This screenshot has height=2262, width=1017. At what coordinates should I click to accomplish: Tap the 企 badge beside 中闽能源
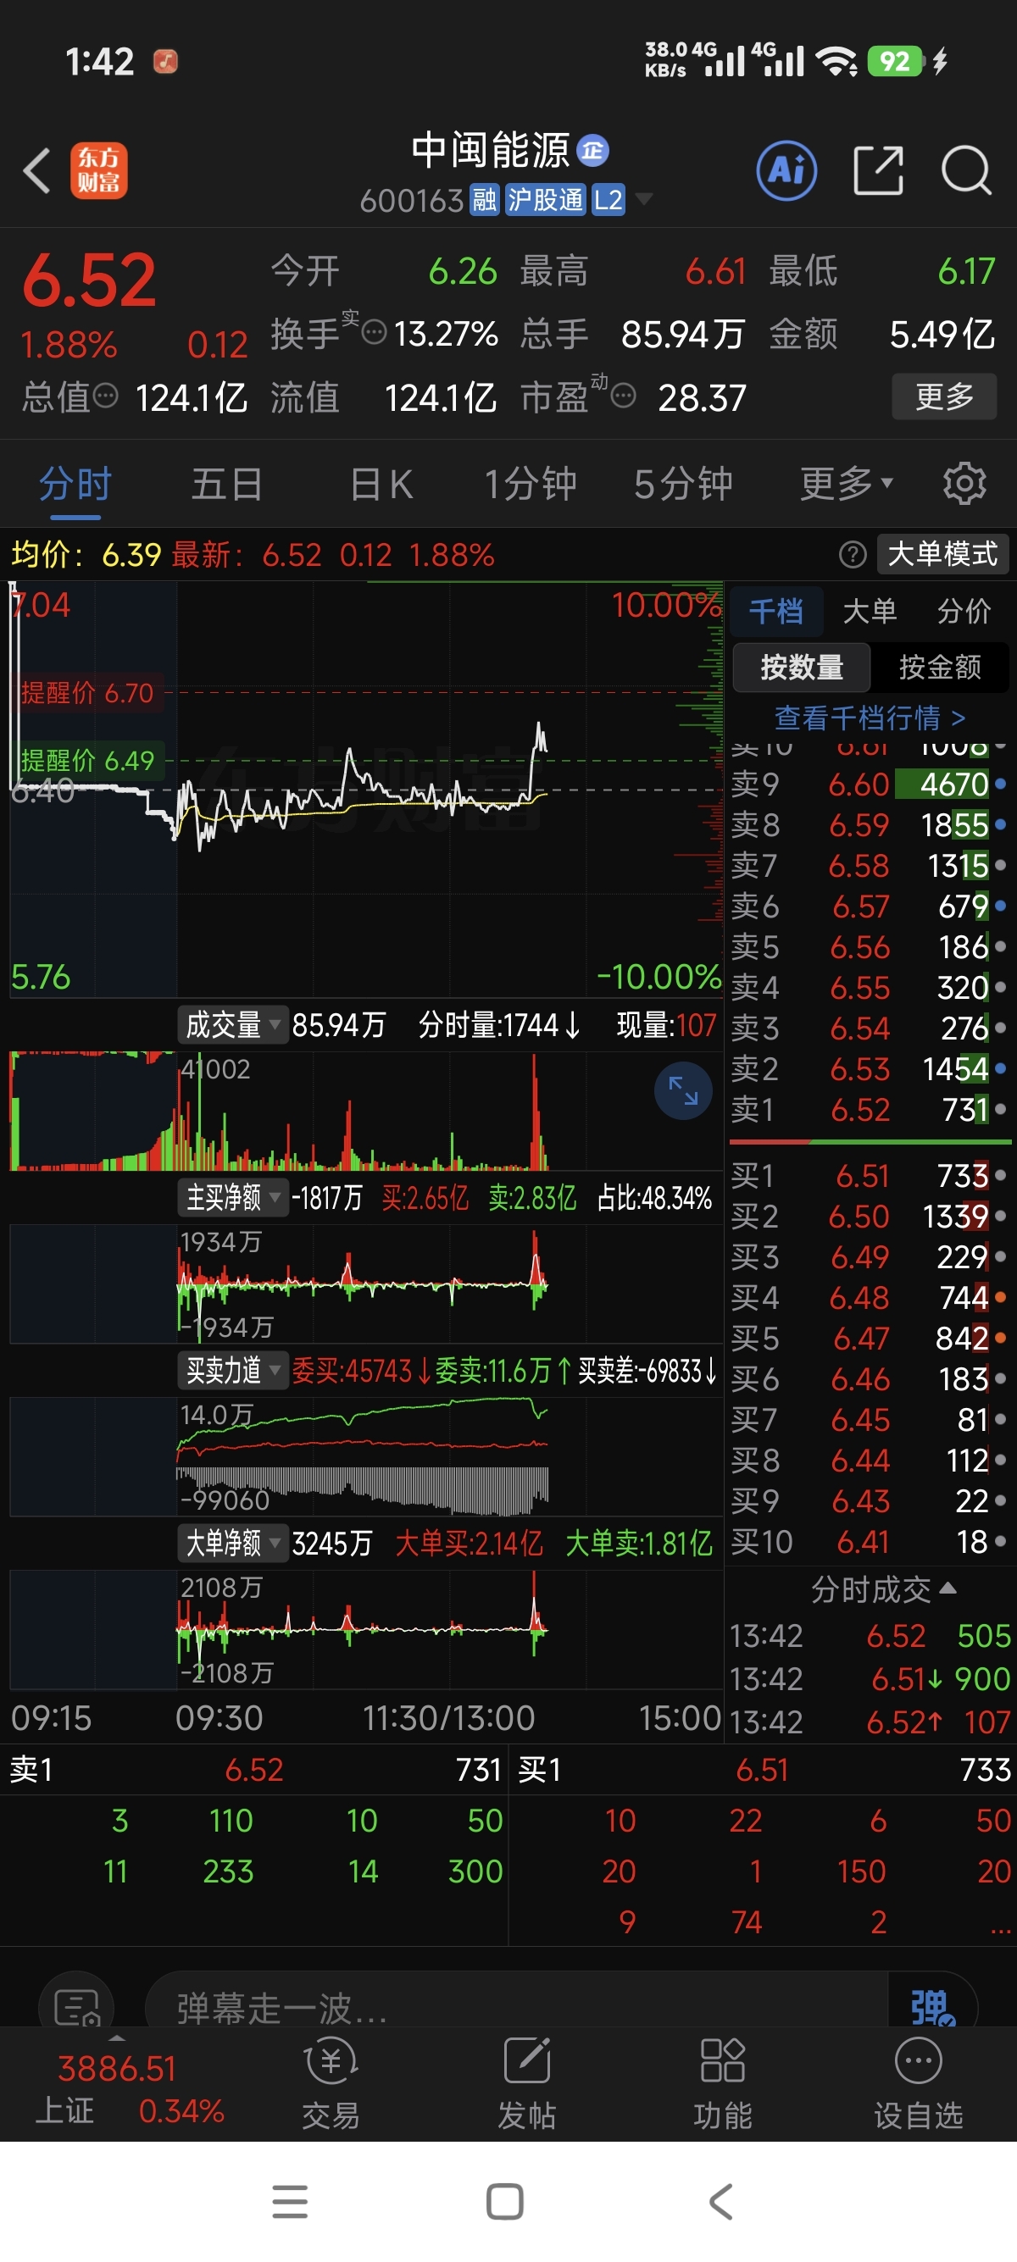click(x=592, y=150)
